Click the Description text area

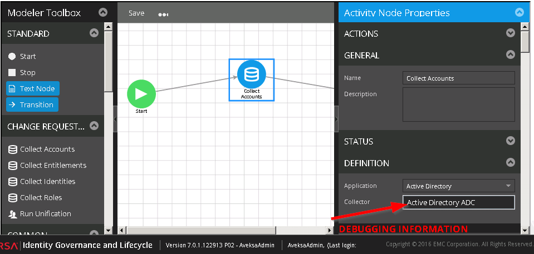[458, 104]
